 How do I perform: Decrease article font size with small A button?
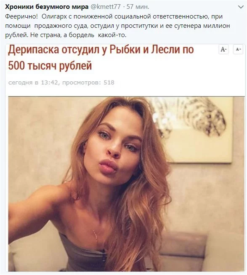(x=239, y=49)
